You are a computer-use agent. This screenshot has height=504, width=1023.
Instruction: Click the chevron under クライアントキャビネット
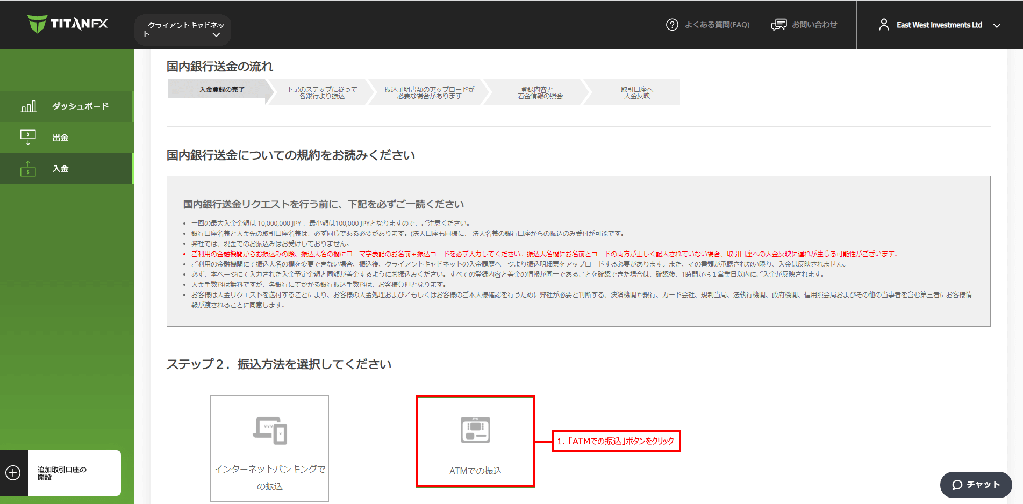(217, 34)
